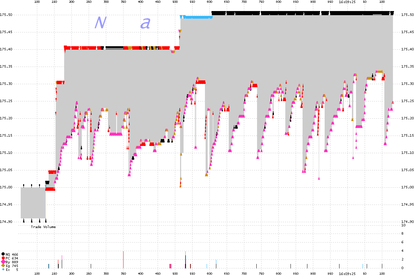
Task: Click the blue triangle marker at 175.00
Action: [x=46, y=186]
